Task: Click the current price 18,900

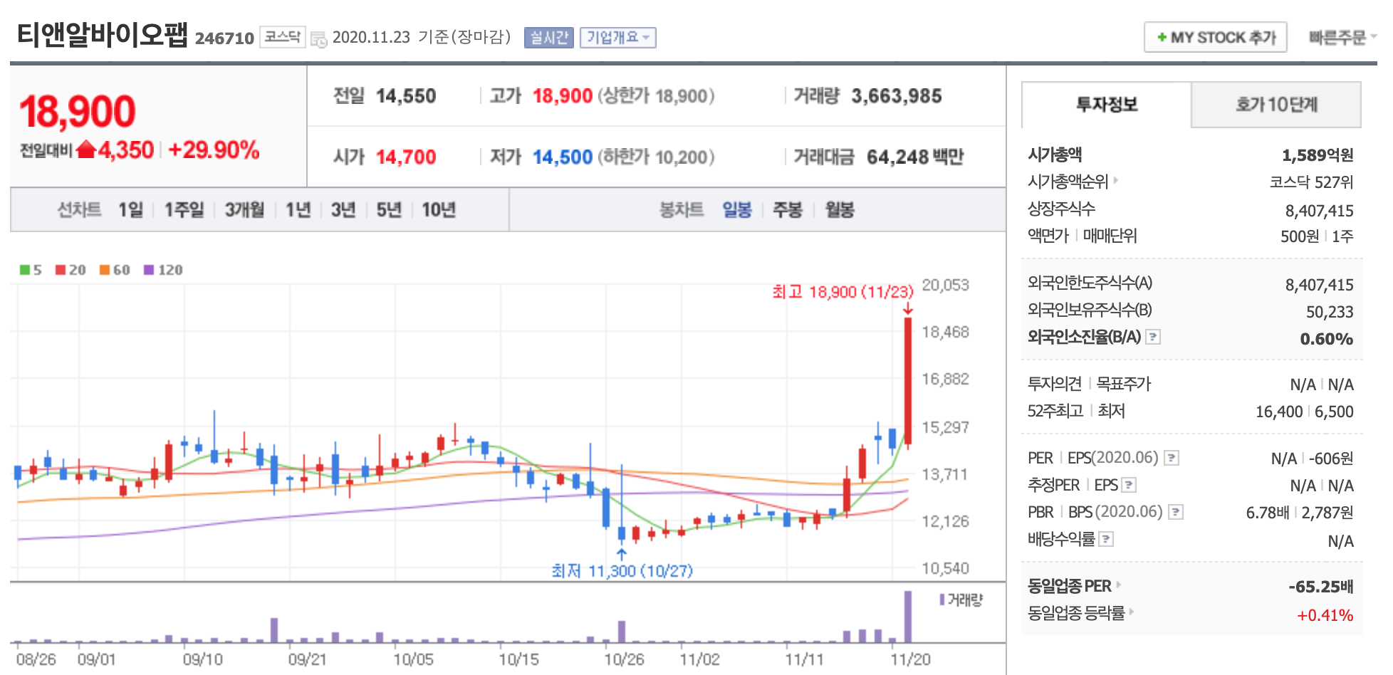Action: (x=78, y=112)
